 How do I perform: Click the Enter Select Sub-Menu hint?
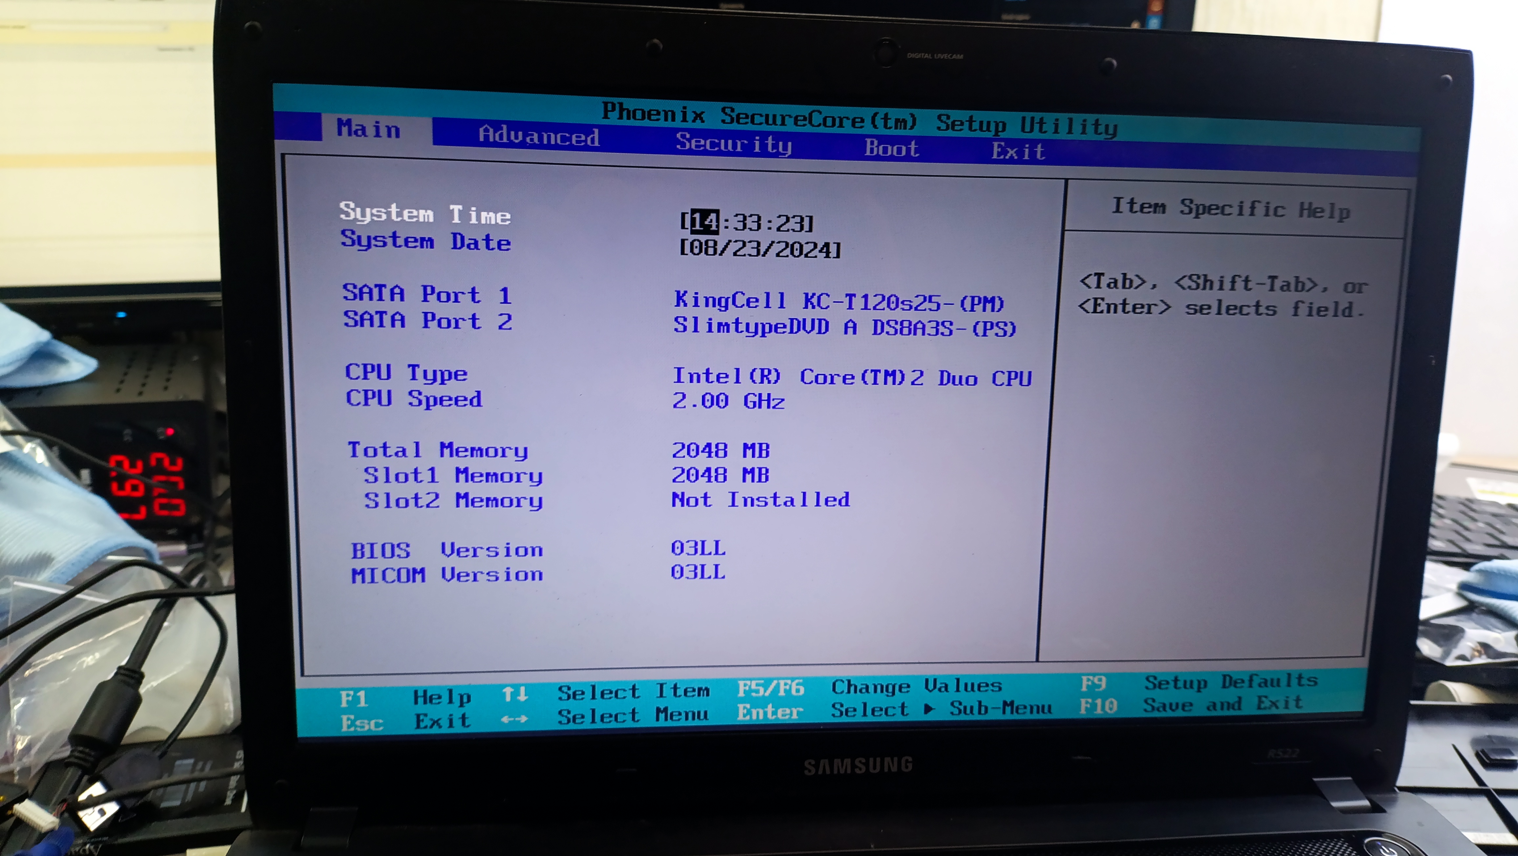(x=894, y=710)
